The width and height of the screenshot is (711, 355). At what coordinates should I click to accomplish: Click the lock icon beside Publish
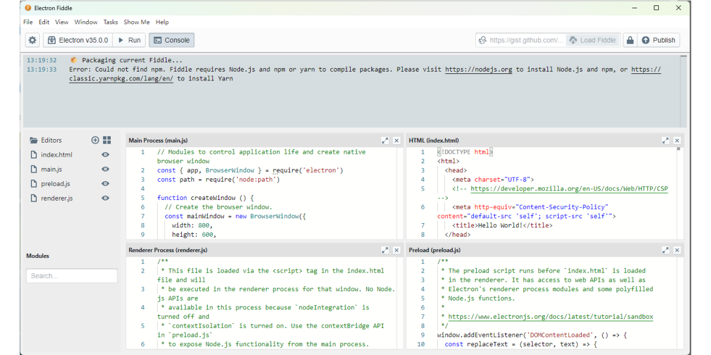pyautogui.click(x=630, y=40)
